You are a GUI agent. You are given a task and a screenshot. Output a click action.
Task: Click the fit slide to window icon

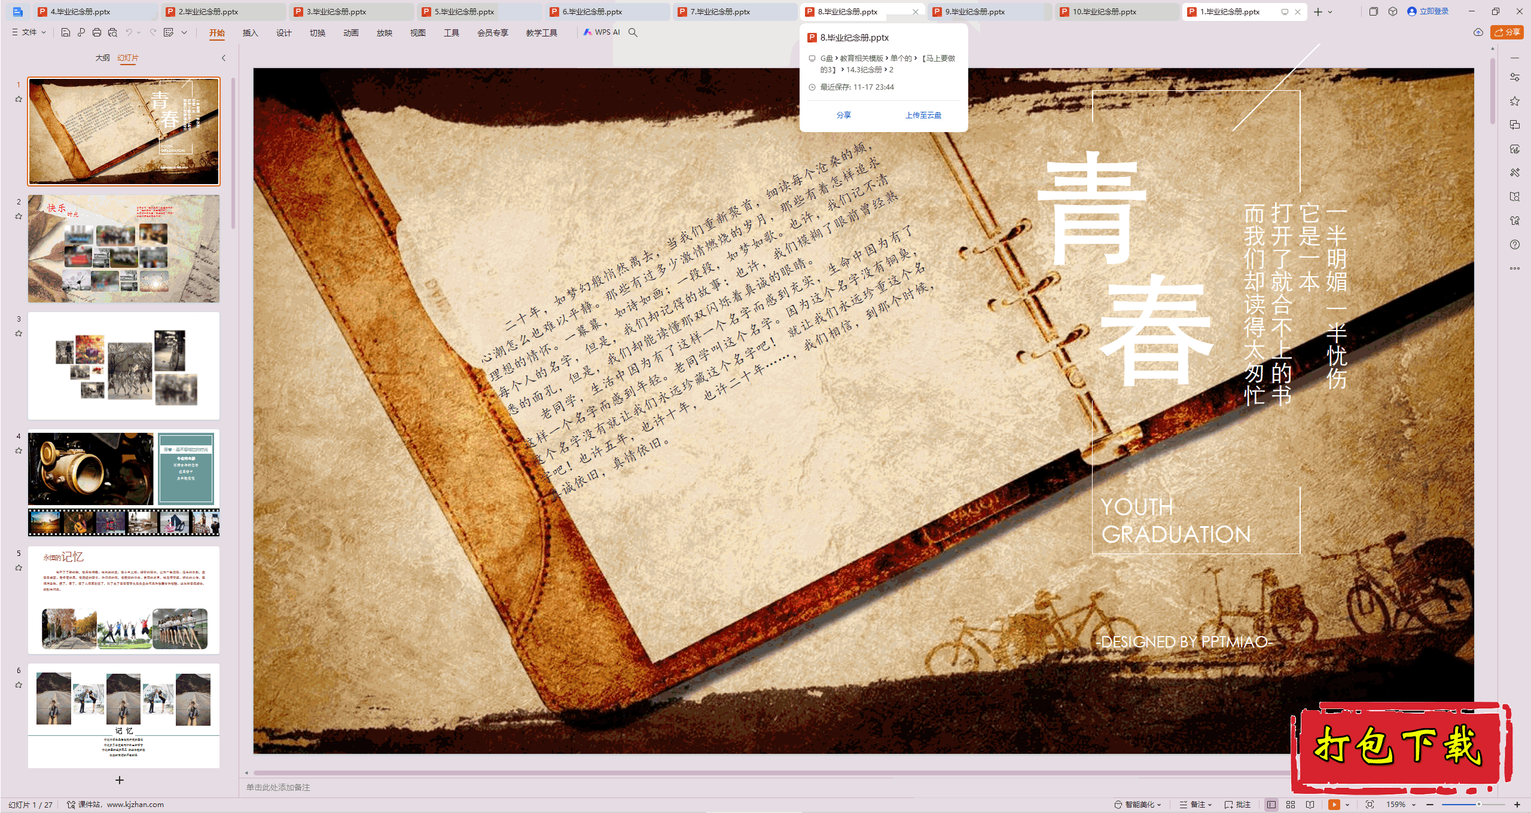[x=1370, y=805]
